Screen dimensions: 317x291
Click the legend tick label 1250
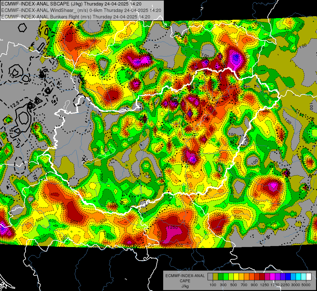coord(265,285)
